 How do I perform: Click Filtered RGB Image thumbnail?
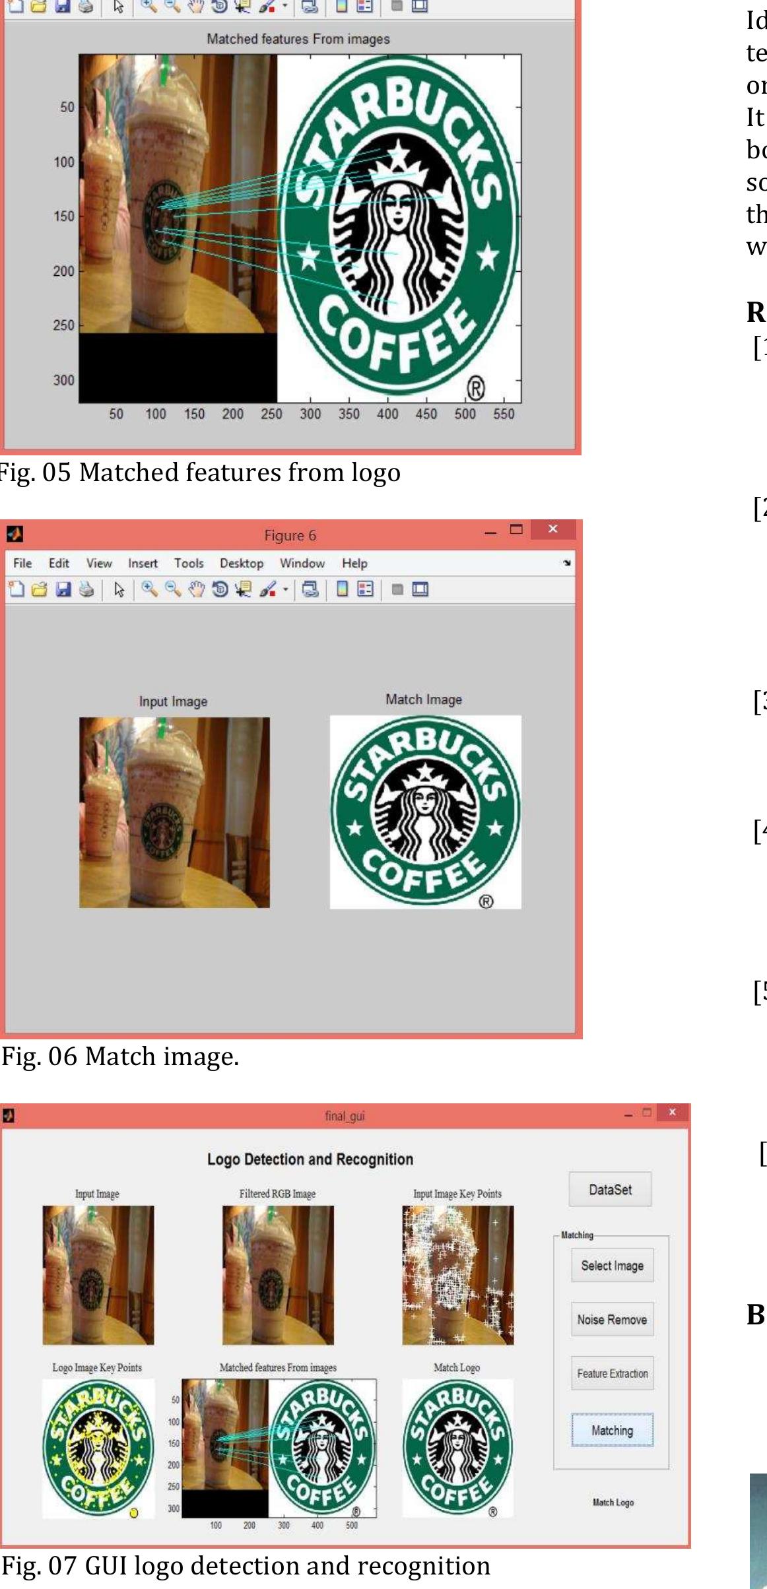tap(278, 1275)
